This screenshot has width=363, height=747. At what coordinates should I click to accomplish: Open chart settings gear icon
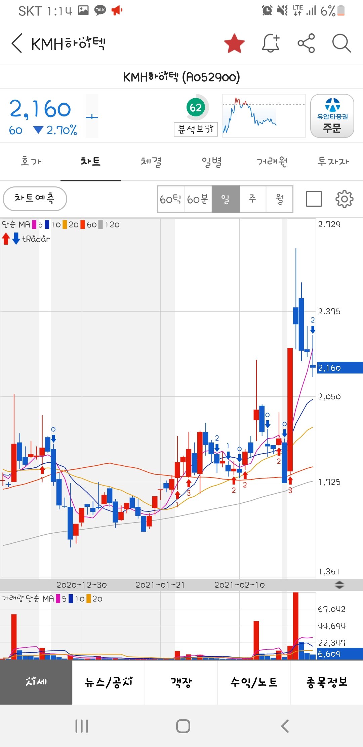tap(344, 199)
